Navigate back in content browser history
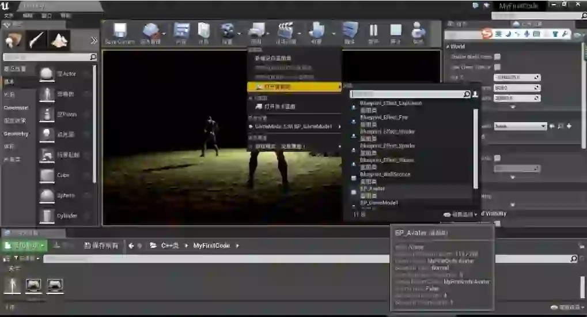The image size is (587, 317). click(131, 246)
